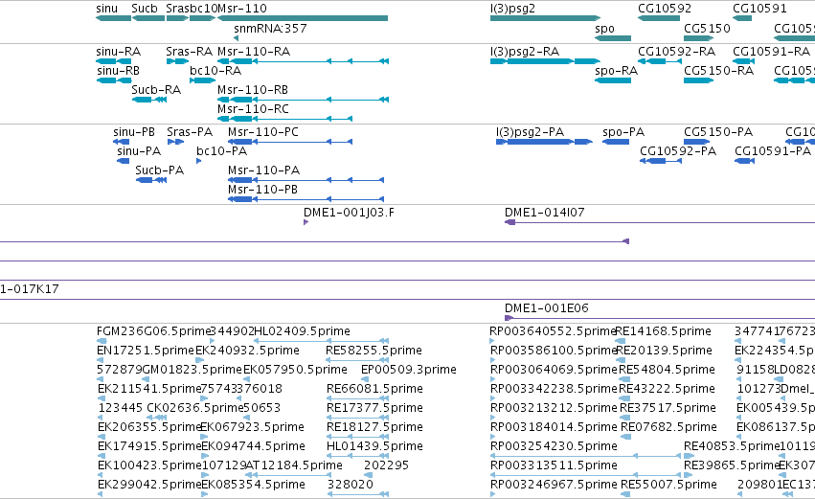The image size is (815, 499).
Task: Open the RE14168.5prime EST label
Action: coord(664,331)
